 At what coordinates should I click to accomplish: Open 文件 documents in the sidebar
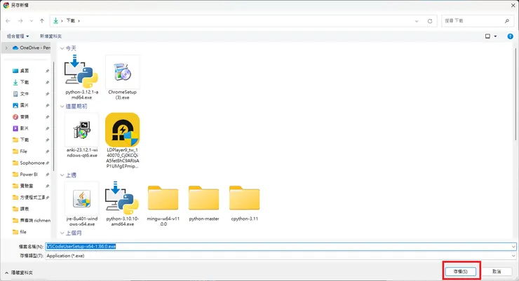[x=25, y=94]
